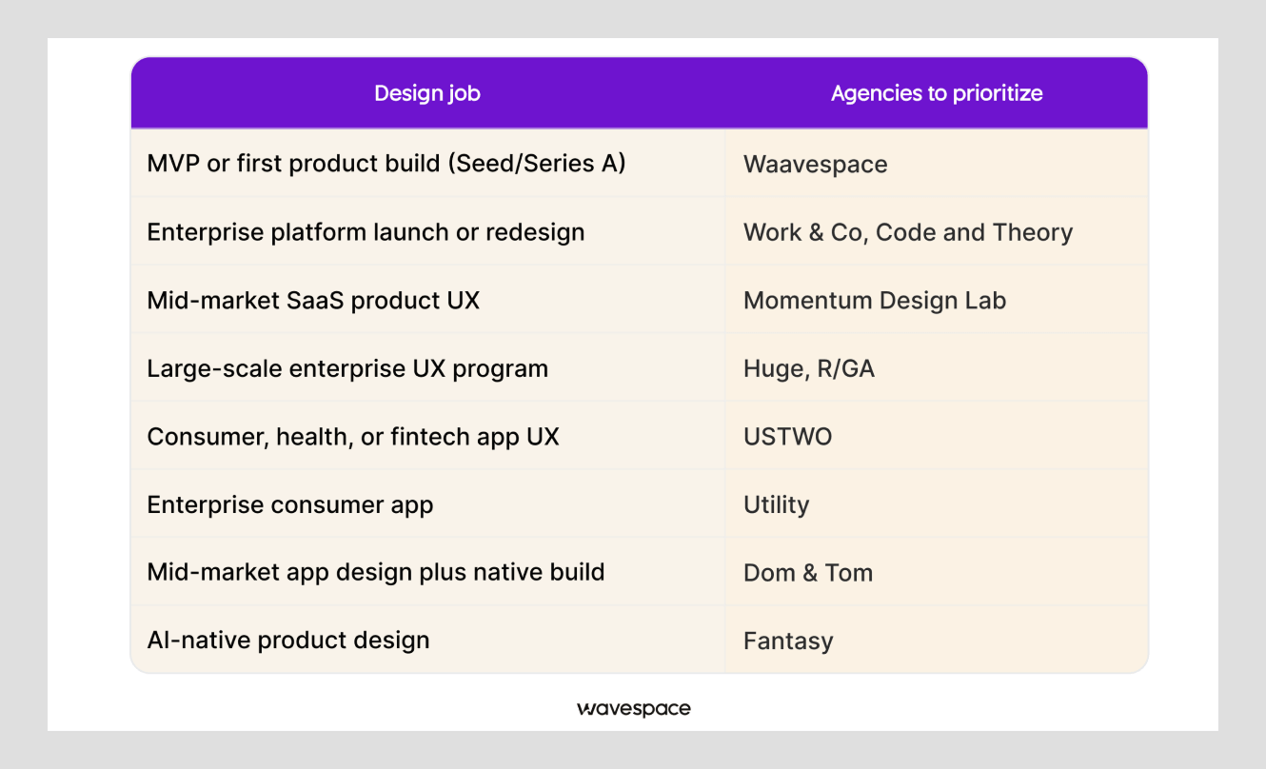Select 'Consumer, health, or fintech app UX' cell
This screenshot has width=1266, height=769.
(428, 436)
